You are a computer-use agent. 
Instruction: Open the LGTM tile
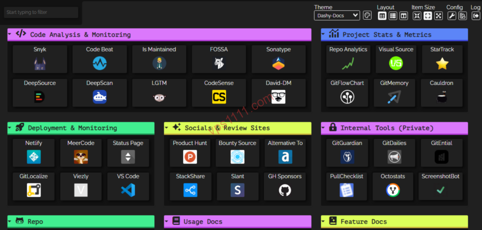[159, 93]
